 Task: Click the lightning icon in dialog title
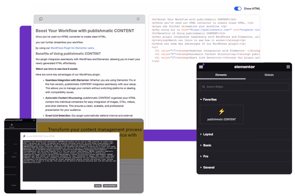24,136
